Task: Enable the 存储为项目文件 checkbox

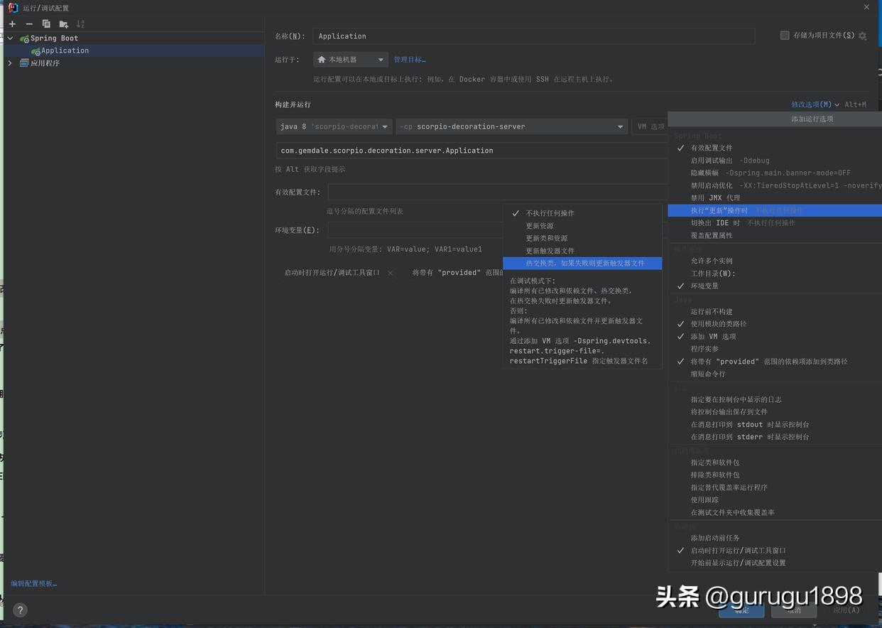Action: [785, 35]
